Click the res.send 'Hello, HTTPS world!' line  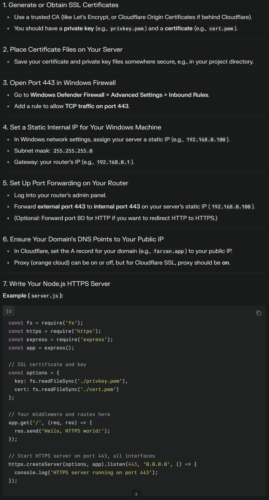(62, 431)
